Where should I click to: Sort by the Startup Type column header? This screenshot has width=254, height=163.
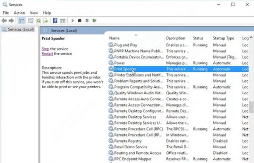[224, 38]
